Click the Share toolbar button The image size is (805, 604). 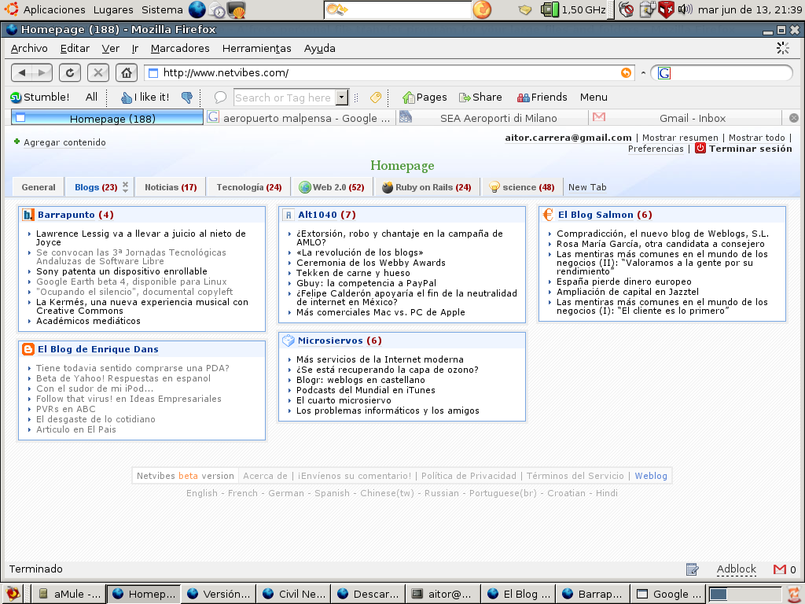480,97
